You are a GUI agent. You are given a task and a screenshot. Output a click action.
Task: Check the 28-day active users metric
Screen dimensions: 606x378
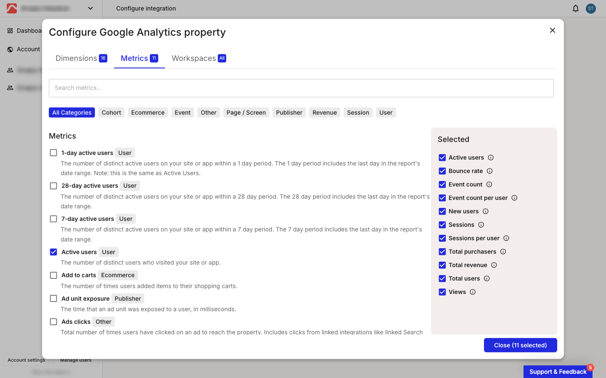[53, 186]
